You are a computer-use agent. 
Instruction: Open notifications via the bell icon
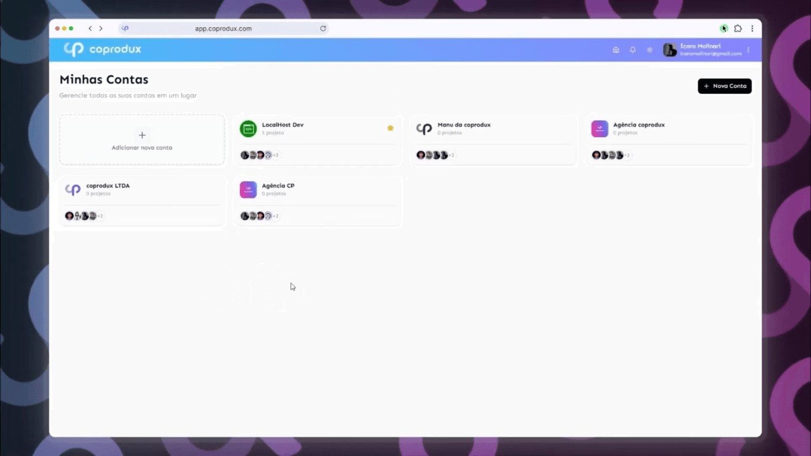click(x=632, y=50)
